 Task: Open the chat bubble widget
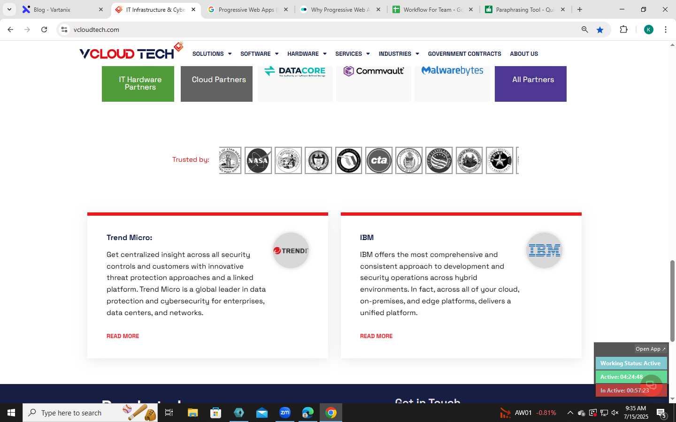click(651, 385)
